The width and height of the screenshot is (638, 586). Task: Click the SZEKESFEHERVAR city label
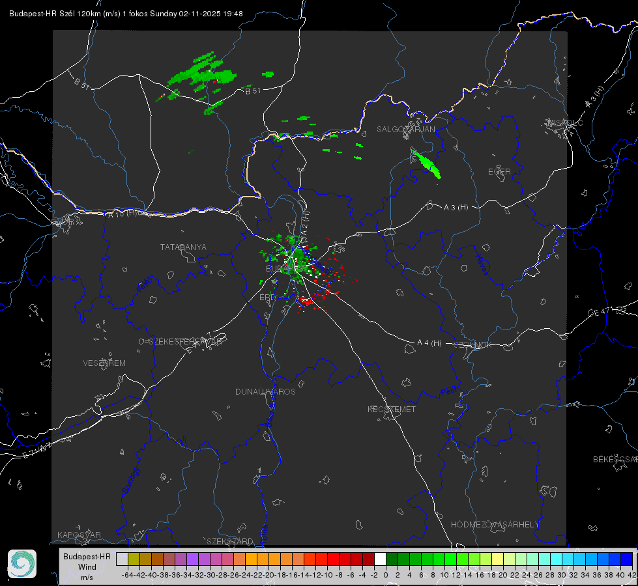click(x=185, y=342)
